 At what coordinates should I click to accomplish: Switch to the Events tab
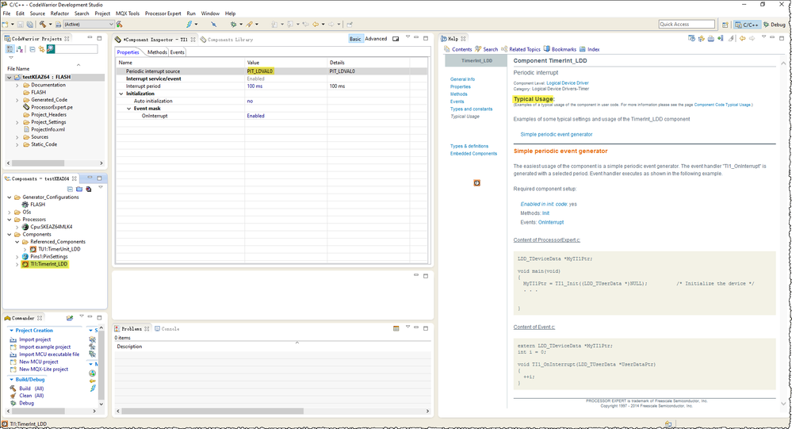[177, 52]
